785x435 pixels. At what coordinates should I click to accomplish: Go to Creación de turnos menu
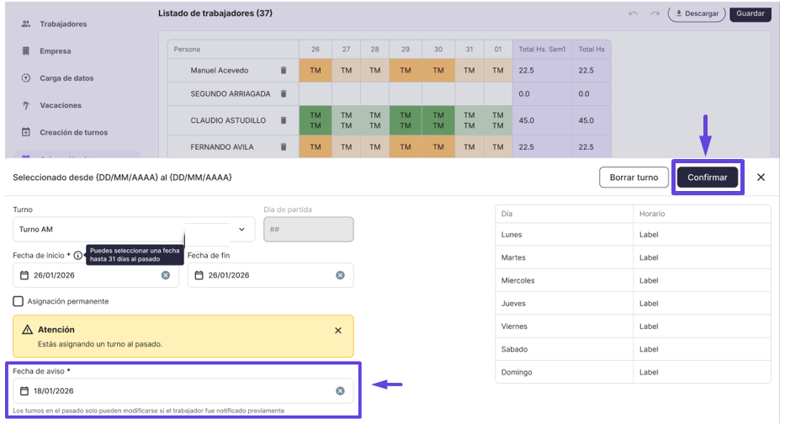click(73, 133)
